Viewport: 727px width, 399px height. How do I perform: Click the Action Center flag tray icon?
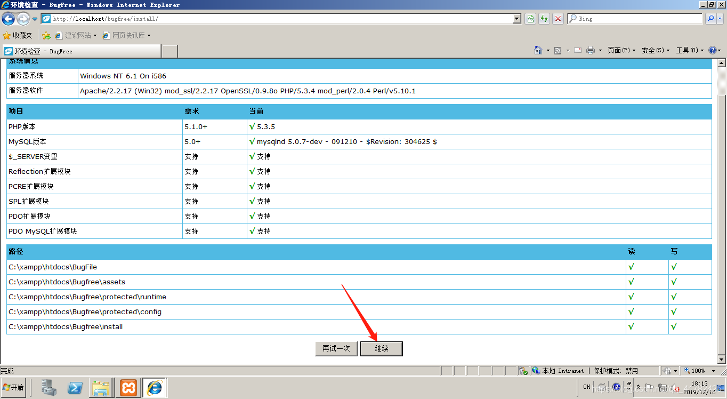point(650,387)
